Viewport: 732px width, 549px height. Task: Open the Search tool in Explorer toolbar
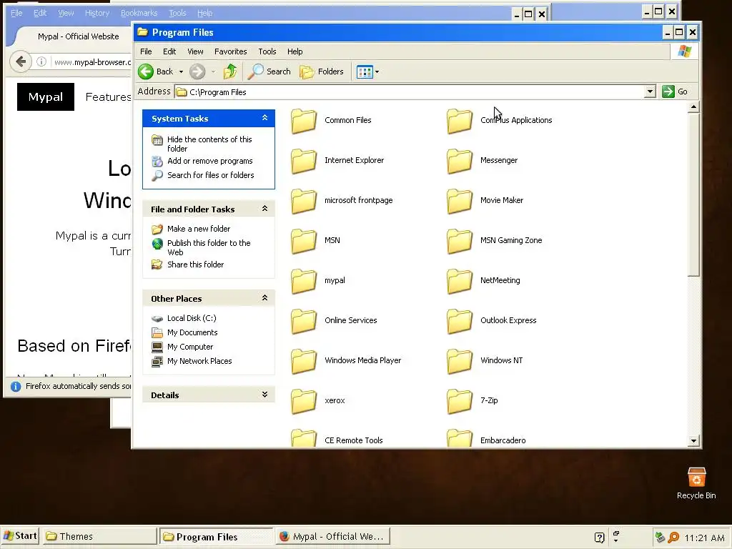point(269,71)
